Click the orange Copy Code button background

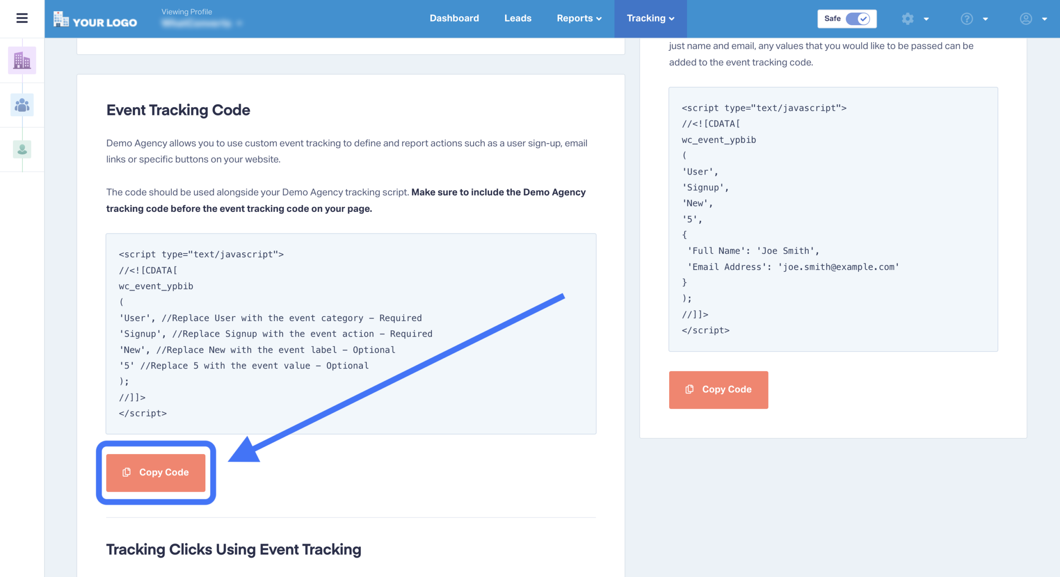[156, 472]
